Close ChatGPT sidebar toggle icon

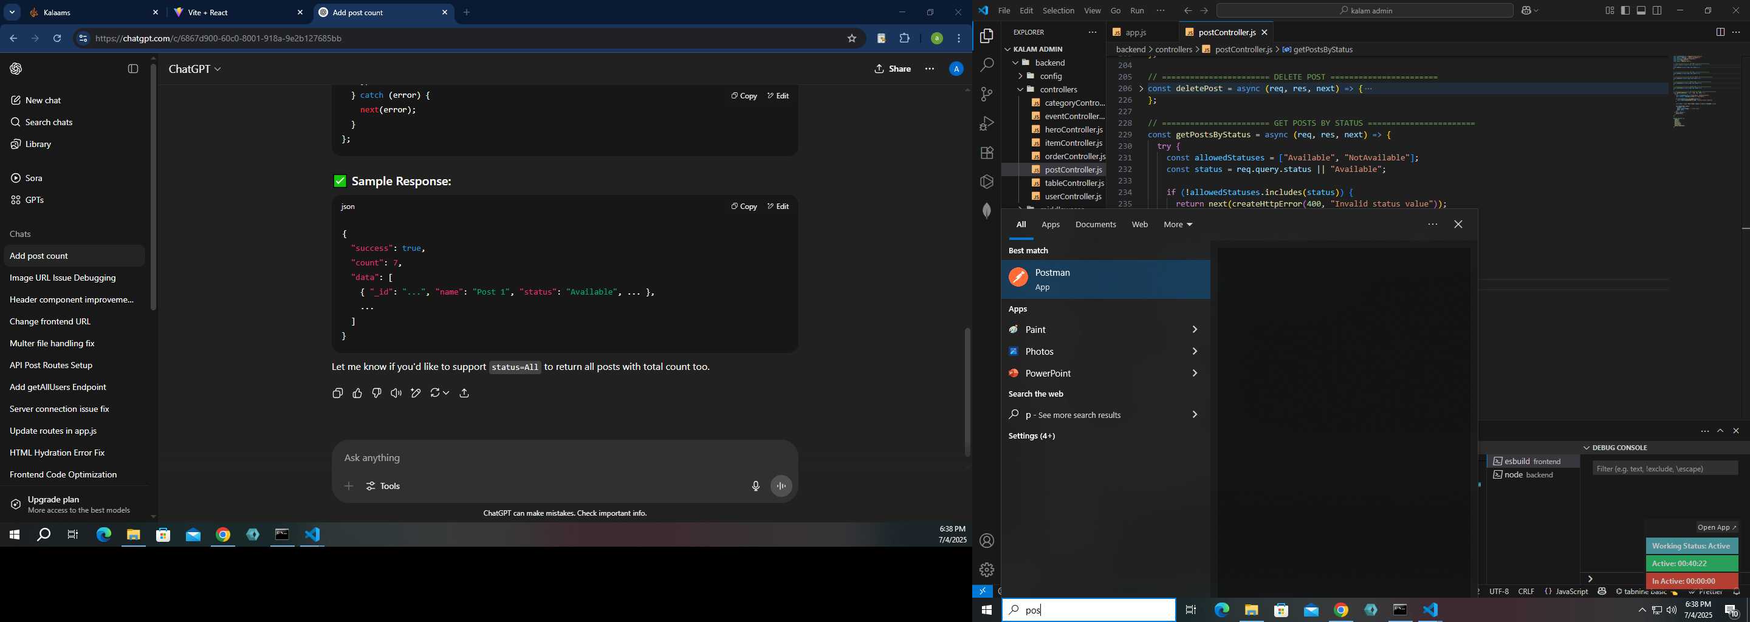tap(133, 69)
